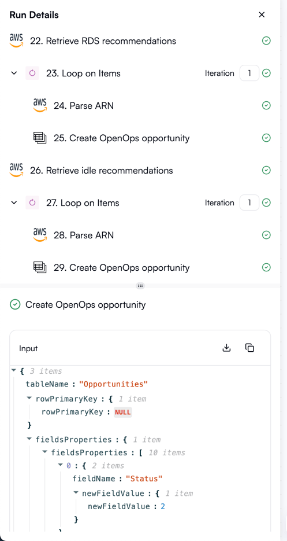Click the table icon of step 25
The height and width of the screenshot is (541, 287).
40,138
